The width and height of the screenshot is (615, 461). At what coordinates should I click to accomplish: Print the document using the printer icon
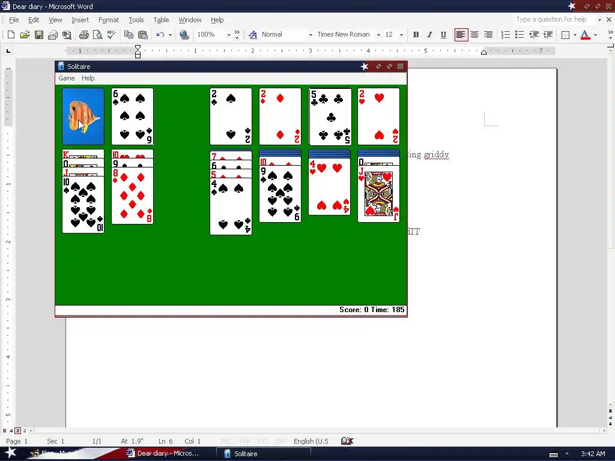83,35
